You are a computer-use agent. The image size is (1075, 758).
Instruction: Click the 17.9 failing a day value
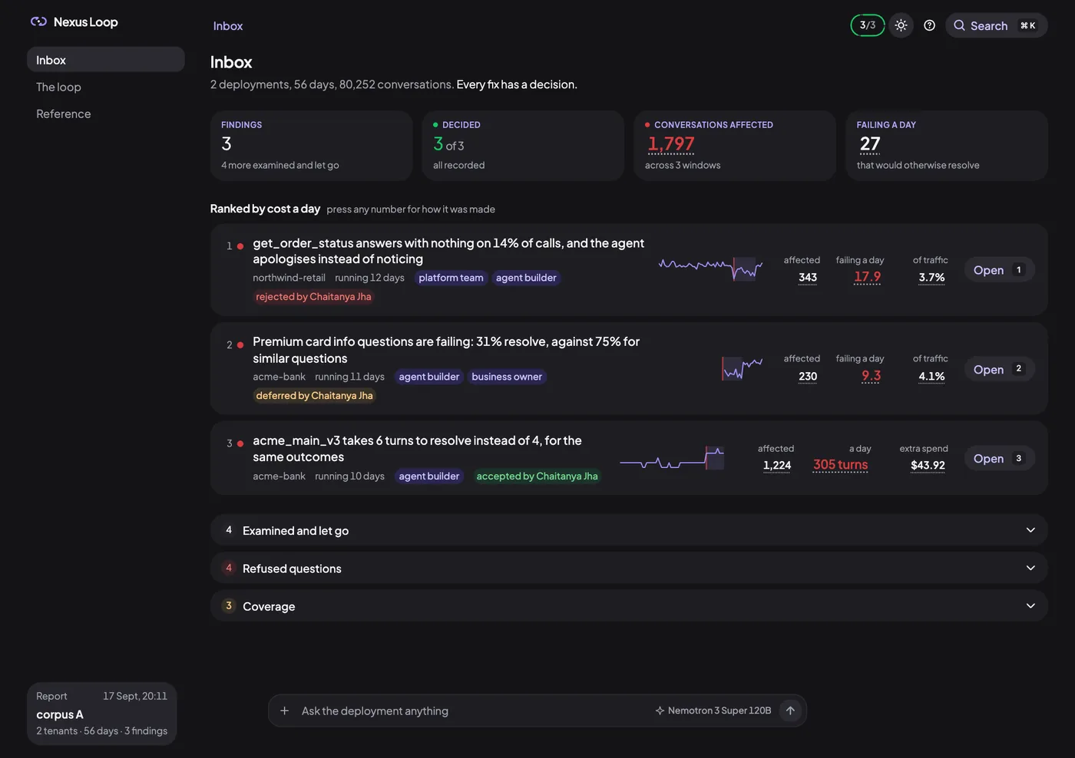tap(868, 277)
